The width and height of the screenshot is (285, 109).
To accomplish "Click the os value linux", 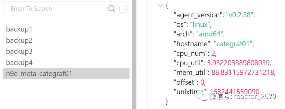I will click(200, 24).
